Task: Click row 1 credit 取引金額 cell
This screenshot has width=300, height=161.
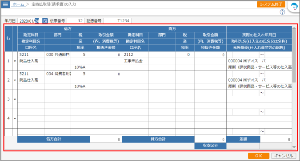Action: (210, 55)
